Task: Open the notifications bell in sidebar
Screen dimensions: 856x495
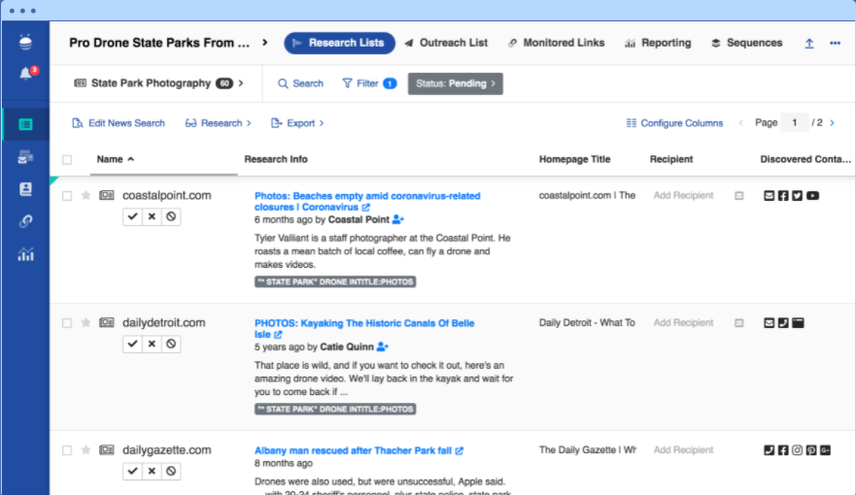Action: point(25,73)
